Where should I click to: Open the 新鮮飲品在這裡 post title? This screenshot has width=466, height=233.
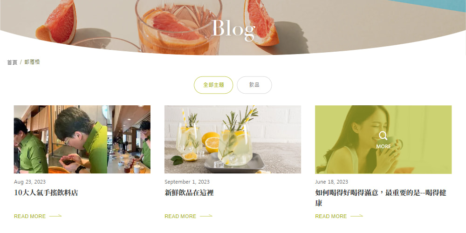pyautogui.click(x=189, y=193)
